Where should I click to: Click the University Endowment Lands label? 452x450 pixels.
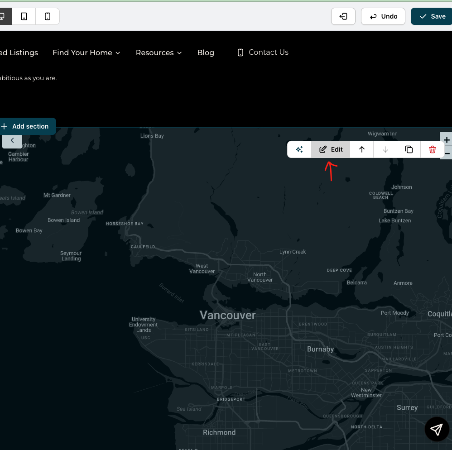[143, 325]
